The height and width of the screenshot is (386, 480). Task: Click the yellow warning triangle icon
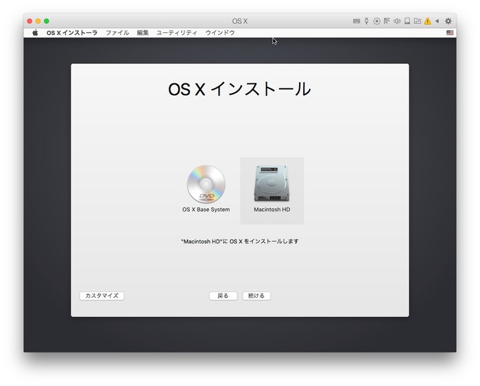(x=427, y=21)
